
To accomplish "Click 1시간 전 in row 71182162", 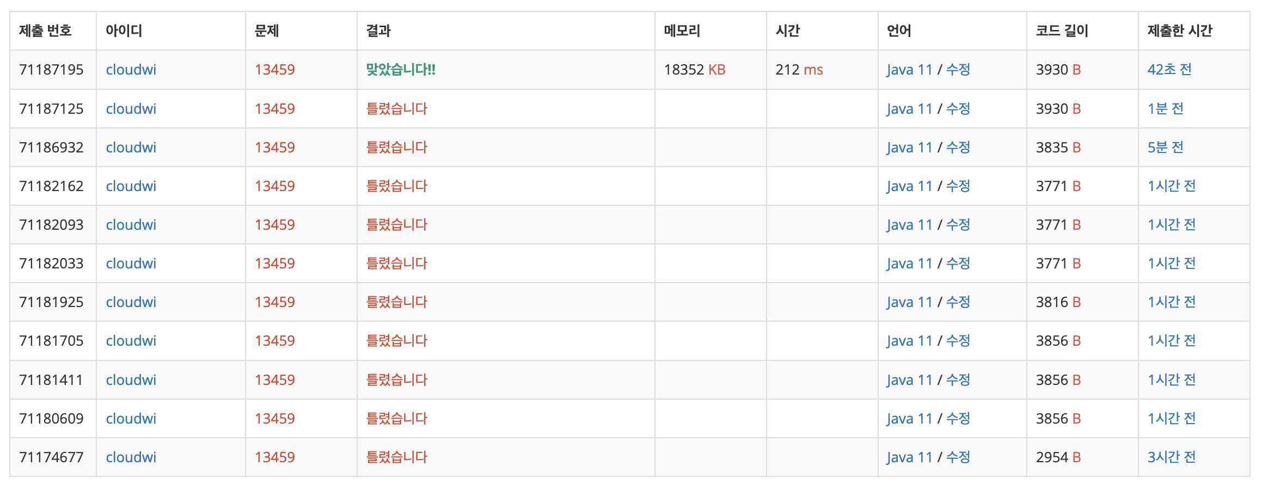I will (1172, 186).
